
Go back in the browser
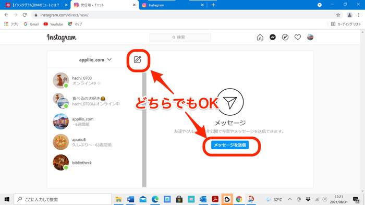pyautogui.click(x=6, y=15)
